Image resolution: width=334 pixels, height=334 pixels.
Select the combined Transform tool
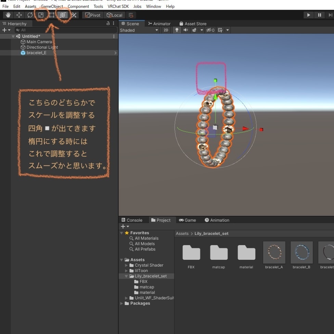click(63, 15)
